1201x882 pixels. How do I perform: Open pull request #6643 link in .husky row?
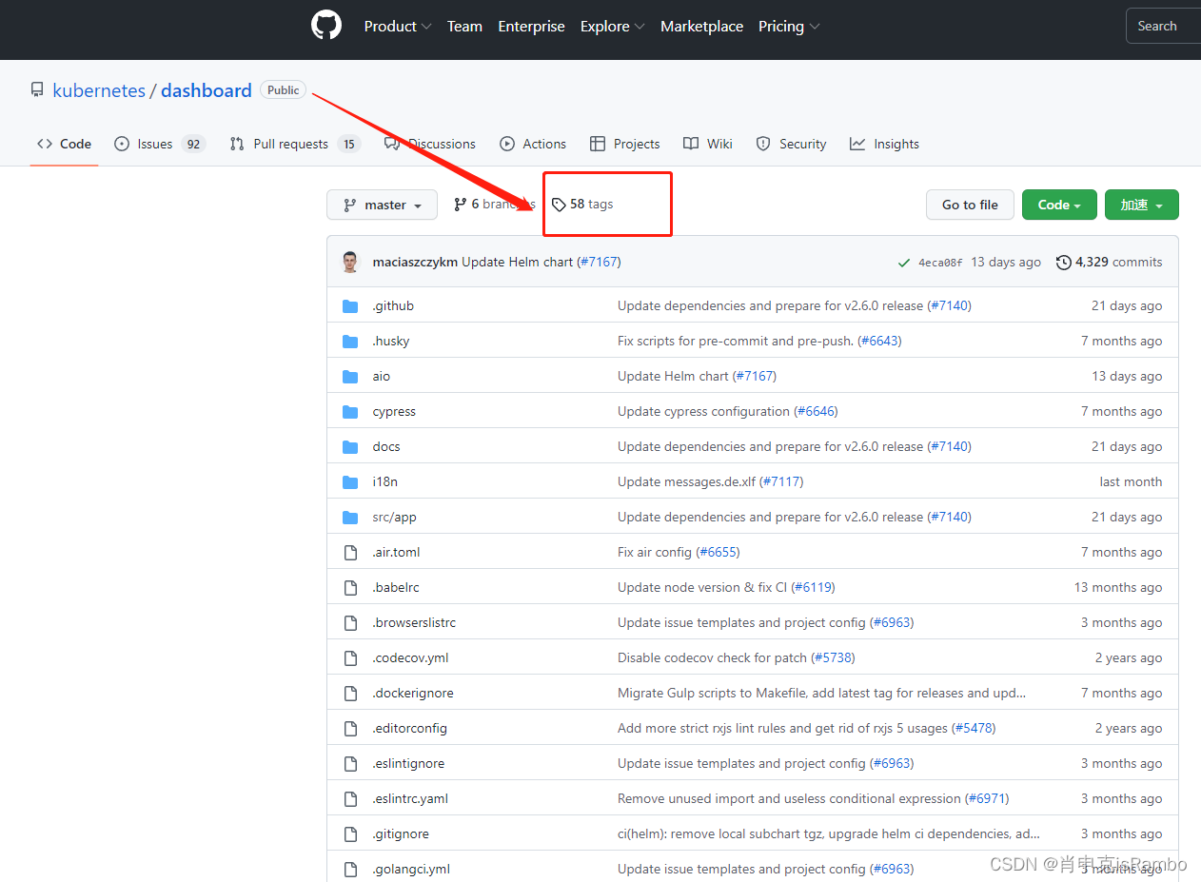tap(879, 342)
